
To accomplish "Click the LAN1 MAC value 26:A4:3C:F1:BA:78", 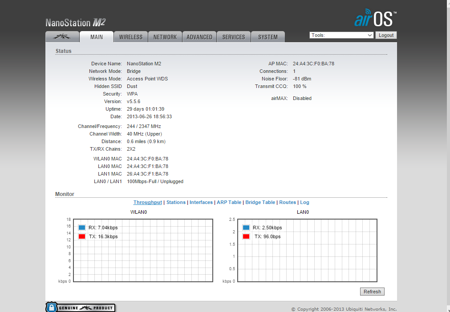I will click(147, 174).
